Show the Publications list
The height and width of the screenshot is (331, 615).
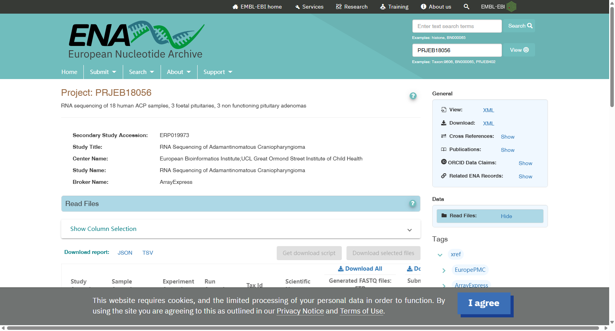(508, 150)
